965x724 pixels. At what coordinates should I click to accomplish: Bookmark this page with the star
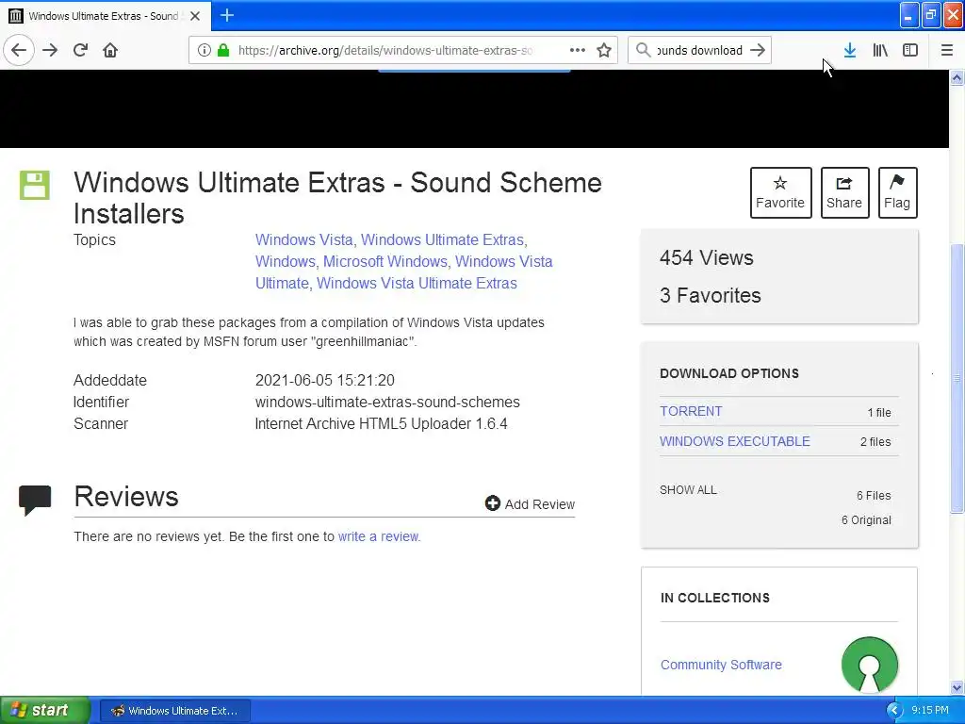point(604,50)
